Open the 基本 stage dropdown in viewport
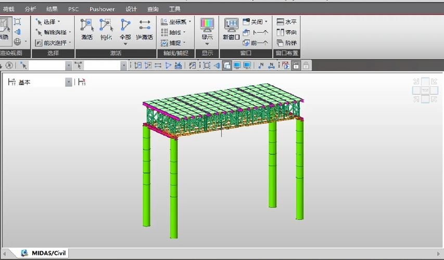 click(68, 82)
